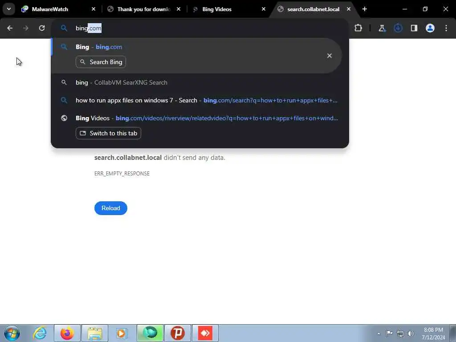Switch to the 'Thank you for downlo' tab

143,9
